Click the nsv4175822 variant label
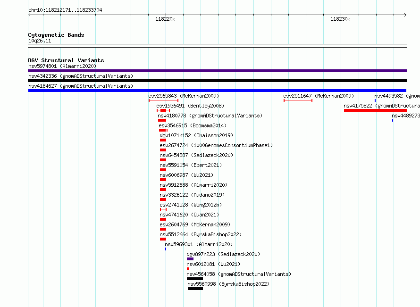The height and width of the screenshot is (307, 420). tap(382, 106)
